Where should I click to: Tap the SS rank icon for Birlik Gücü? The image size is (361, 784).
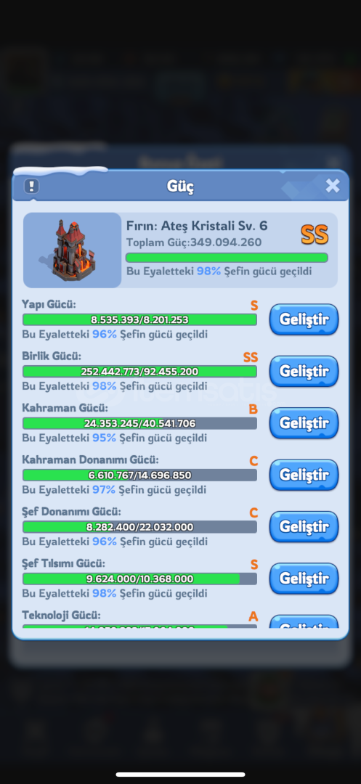tap(251, 357)
